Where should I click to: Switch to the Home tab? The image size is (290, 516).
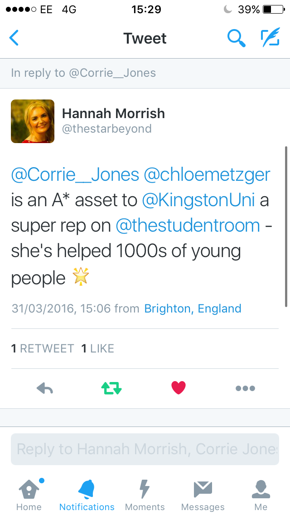(x=29, y=495)
